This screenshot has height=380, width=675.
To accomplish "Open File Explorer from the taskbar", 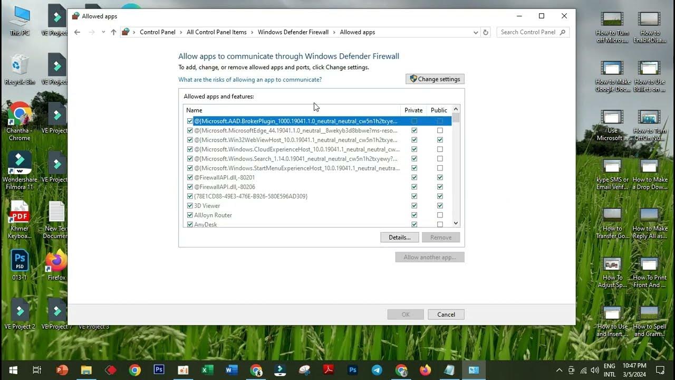I will [x=86, y=370].
